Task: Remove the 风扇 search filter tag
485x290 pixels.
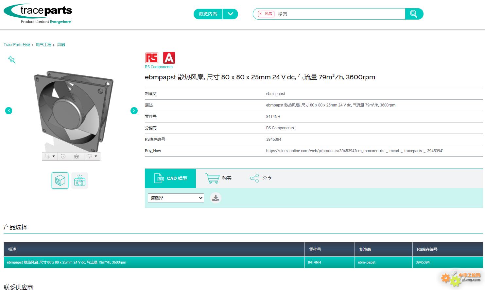Action: 260,14
